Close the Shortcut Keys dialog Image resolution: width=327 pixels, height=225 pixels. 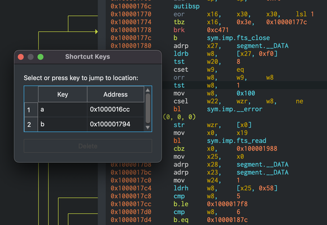pyautogui.click(x=21, y=57)
